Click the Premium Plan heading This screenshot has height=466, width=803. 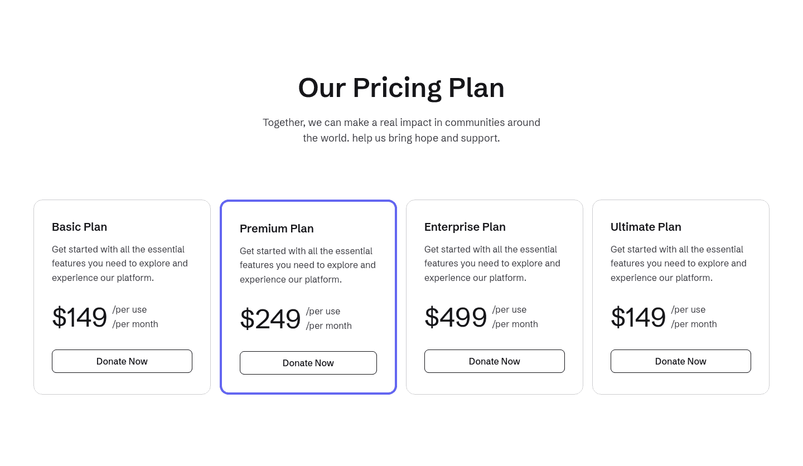[277, 229]
